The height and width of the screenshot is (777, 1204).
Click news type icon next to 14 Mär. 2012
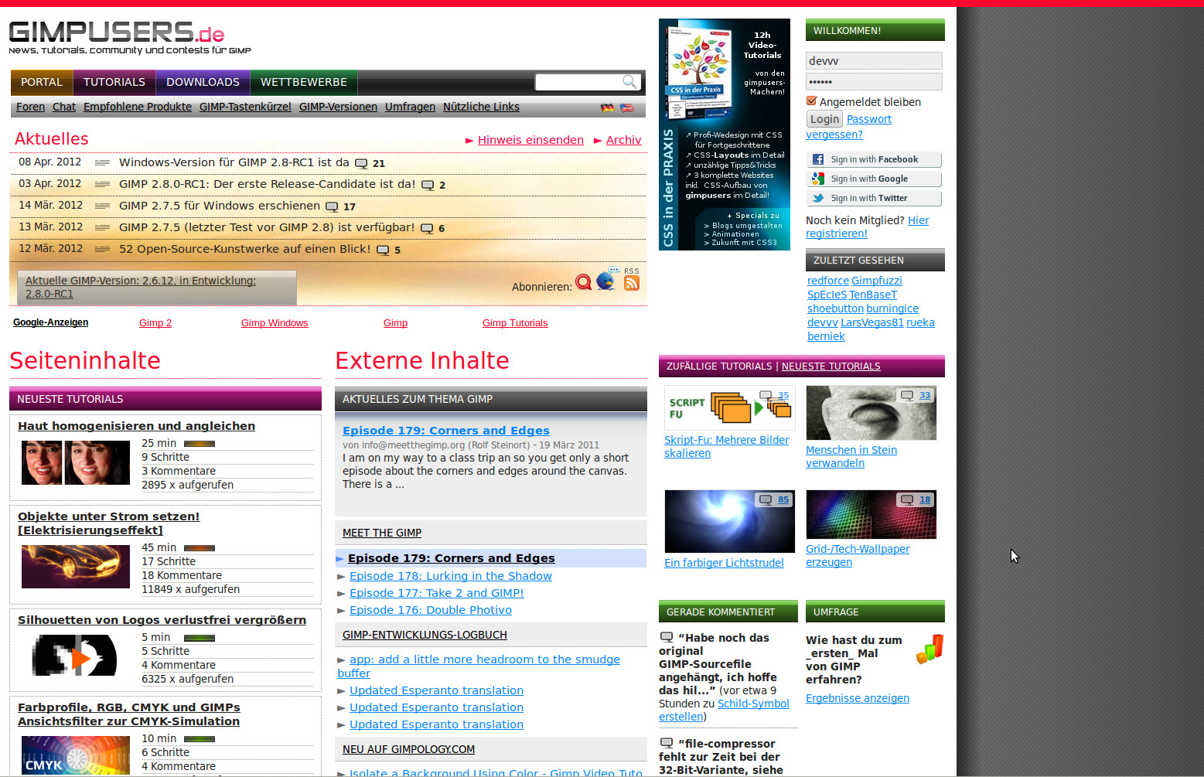tap(102, 206)
